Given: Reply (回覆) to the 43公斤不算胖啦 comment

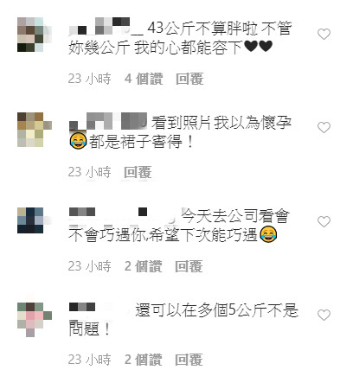Looking at the screenshot, I should tap(189, 79).
